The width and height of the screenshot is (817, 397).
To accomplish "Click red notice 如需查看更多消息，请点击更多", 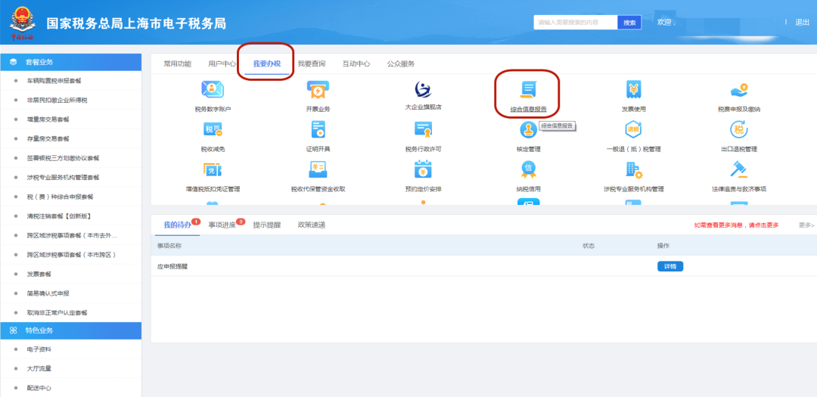I will click(x=736, y=225).
